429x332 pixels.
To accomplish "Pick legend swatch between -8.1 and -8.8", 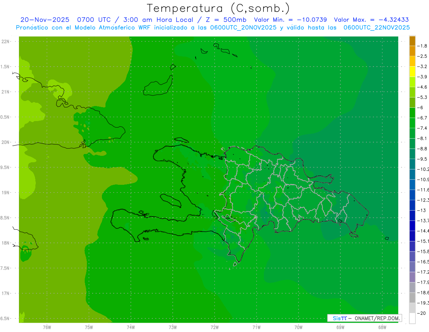I will [x=412, y=144].
